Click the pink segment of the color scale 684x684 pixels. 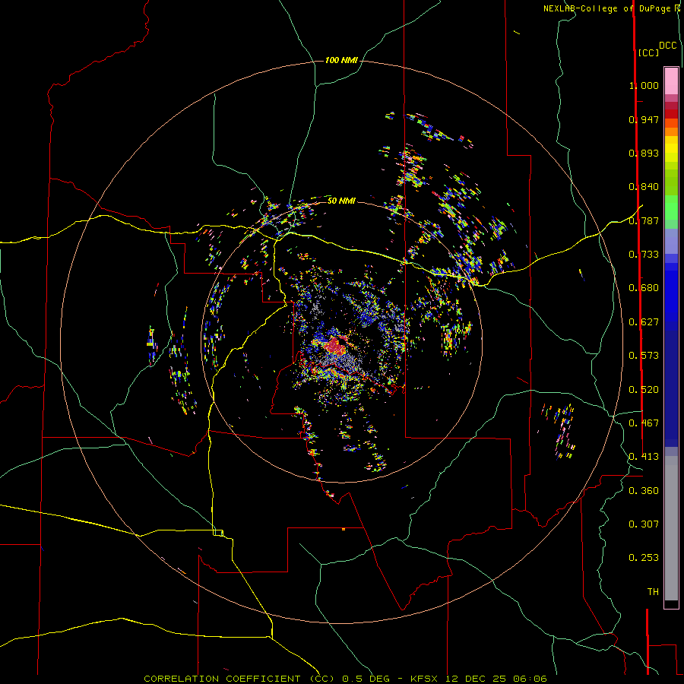(671, 81)
